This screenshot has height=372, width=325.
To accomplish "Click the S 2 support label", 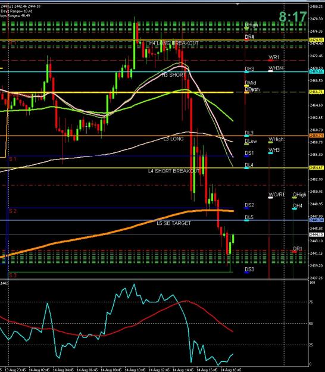I will click(13, 211).
